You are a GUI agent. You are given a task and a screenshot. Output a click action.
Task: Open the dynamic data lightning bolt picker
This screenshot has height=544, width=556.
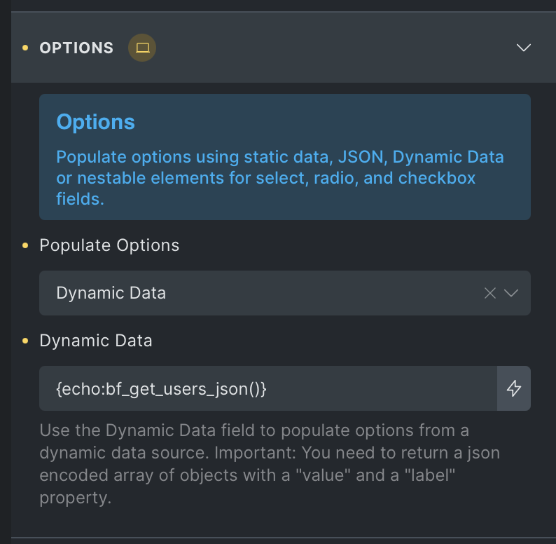(x=514, y=388)
